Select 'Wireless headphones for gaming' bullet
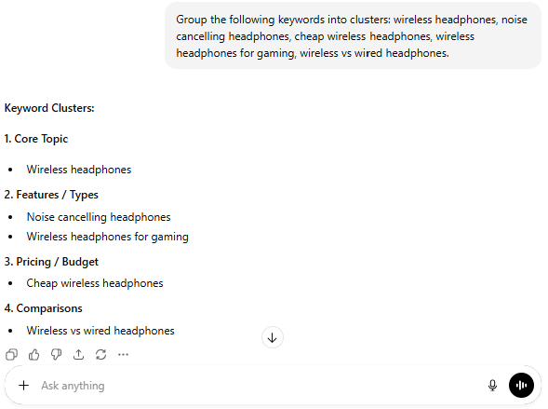The image size is (548, 409). click(x=108, y=237)
